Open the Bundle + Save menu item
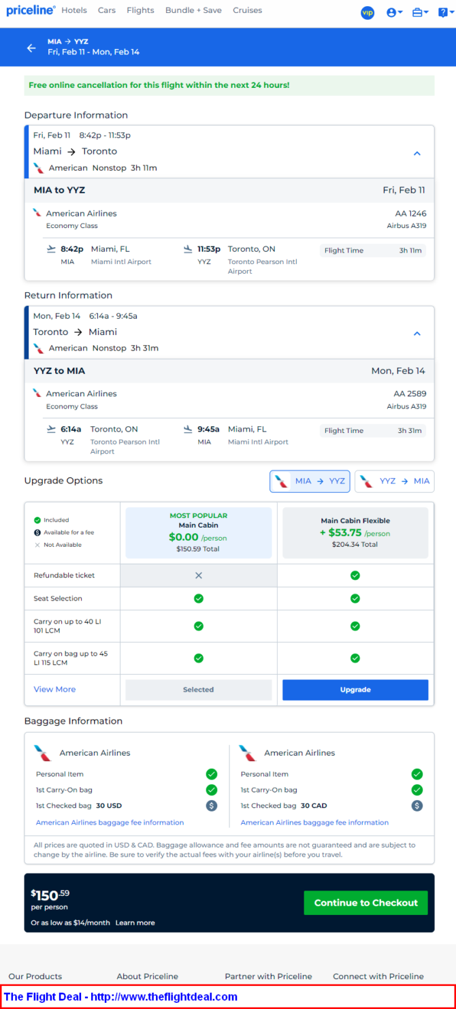The width and height of the screenshot is (456, 1009). point(193,10)
